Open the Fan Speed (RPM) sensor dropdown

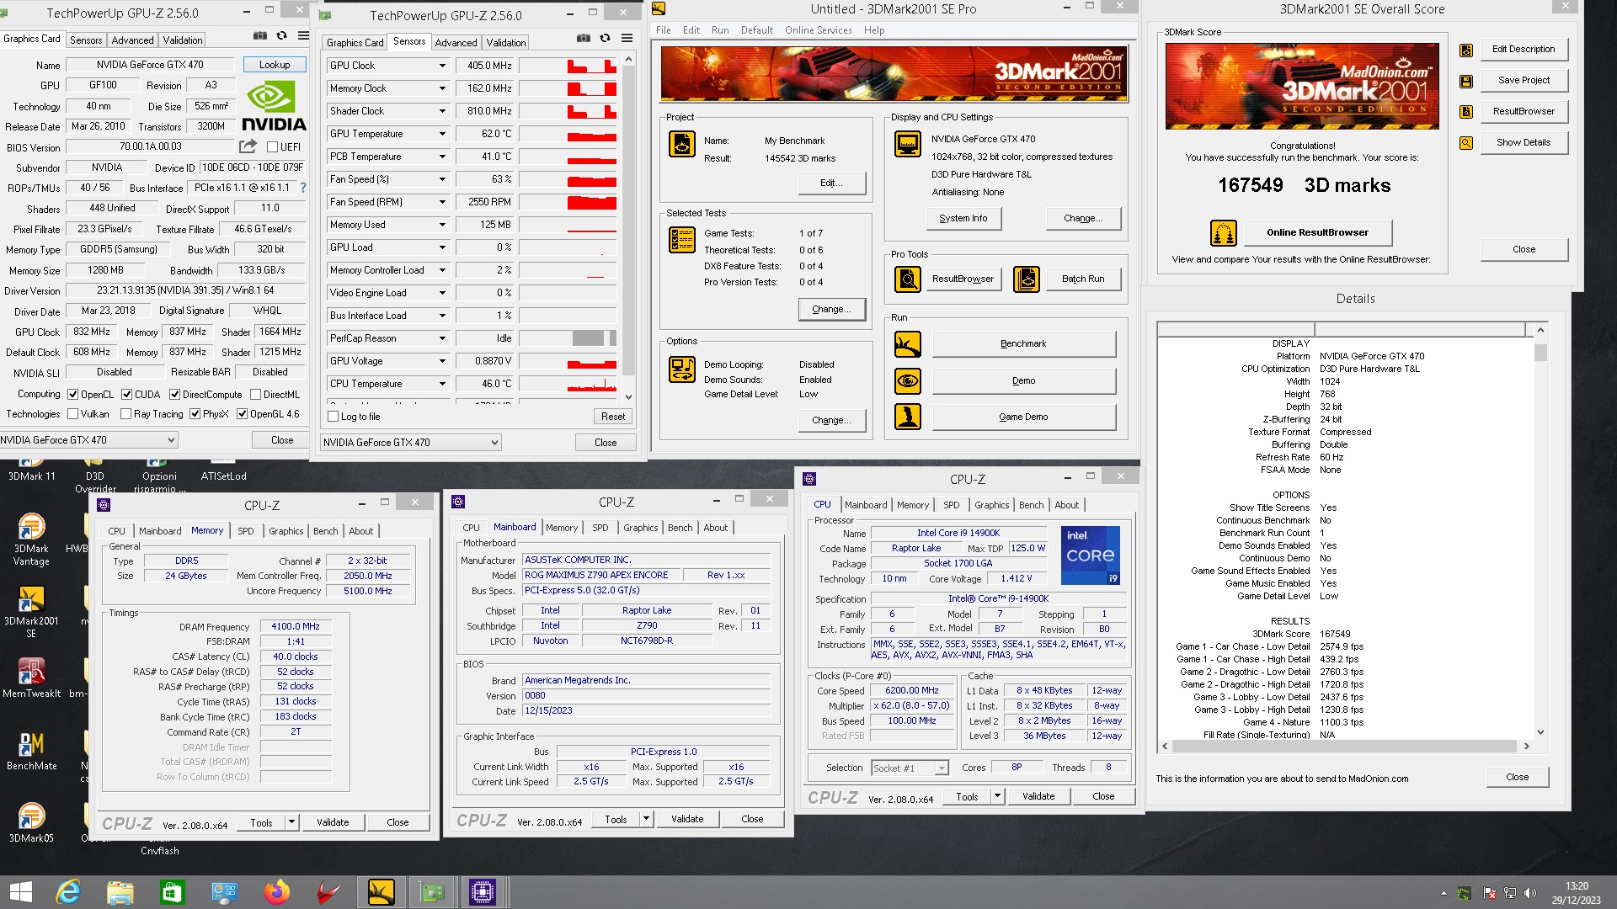(x=441, y=202)
